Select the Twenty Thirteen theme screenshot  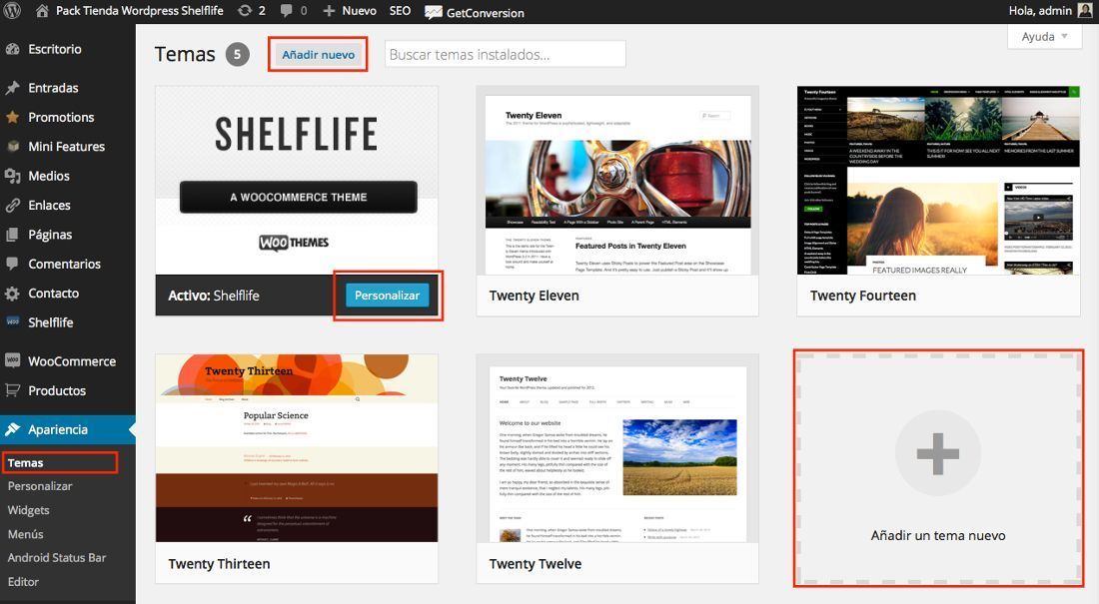click(x=297, y=448)
